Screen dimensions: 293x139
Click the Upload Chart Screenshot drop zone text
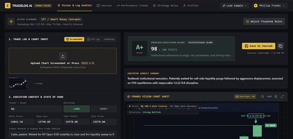[x=62, y=63]
